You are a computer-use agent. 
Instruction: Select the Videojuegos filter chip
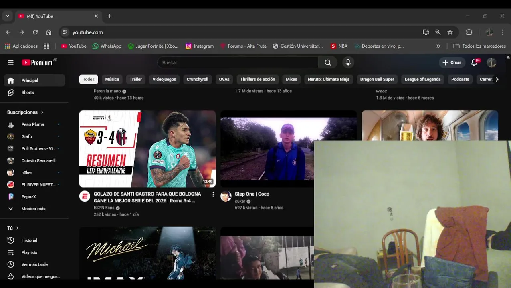point(164,79)
